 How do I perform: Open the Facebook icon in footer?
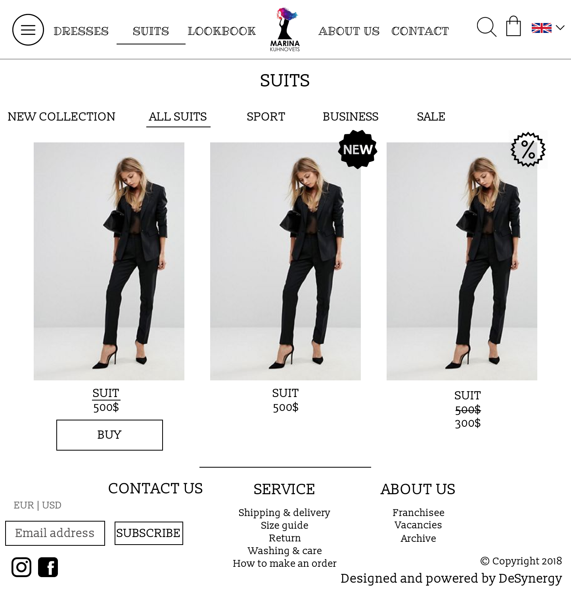coord(48,567)
